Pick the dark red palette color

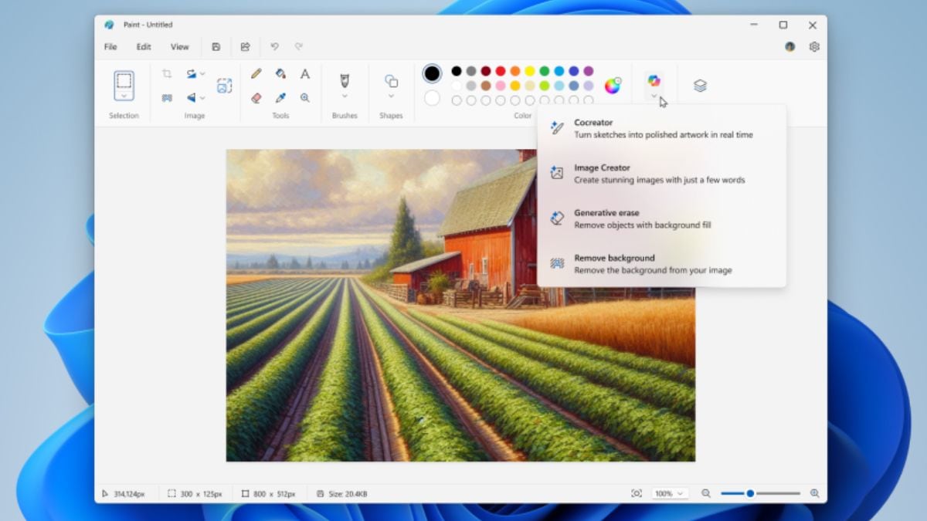(486, 71)
